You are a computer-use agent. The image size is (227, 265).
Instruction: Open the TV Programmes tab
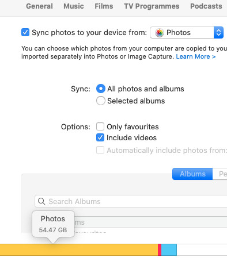click(x=152, y=6)
